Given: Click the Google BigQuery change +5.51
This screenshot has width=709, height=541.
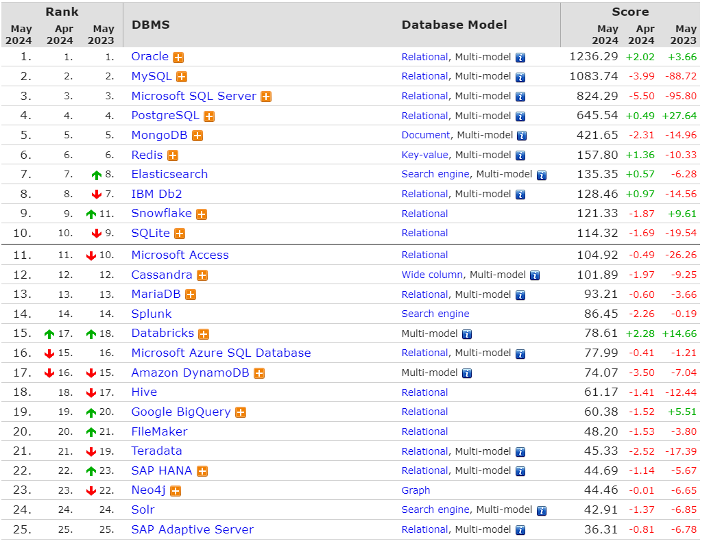Looking at the screenshot, I should [x=682, y=412].
